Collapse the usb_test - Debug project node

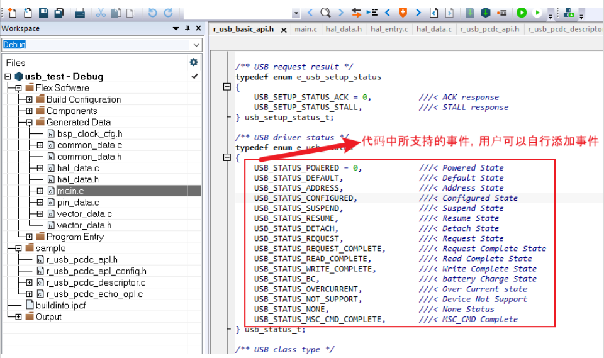point(8,76)
